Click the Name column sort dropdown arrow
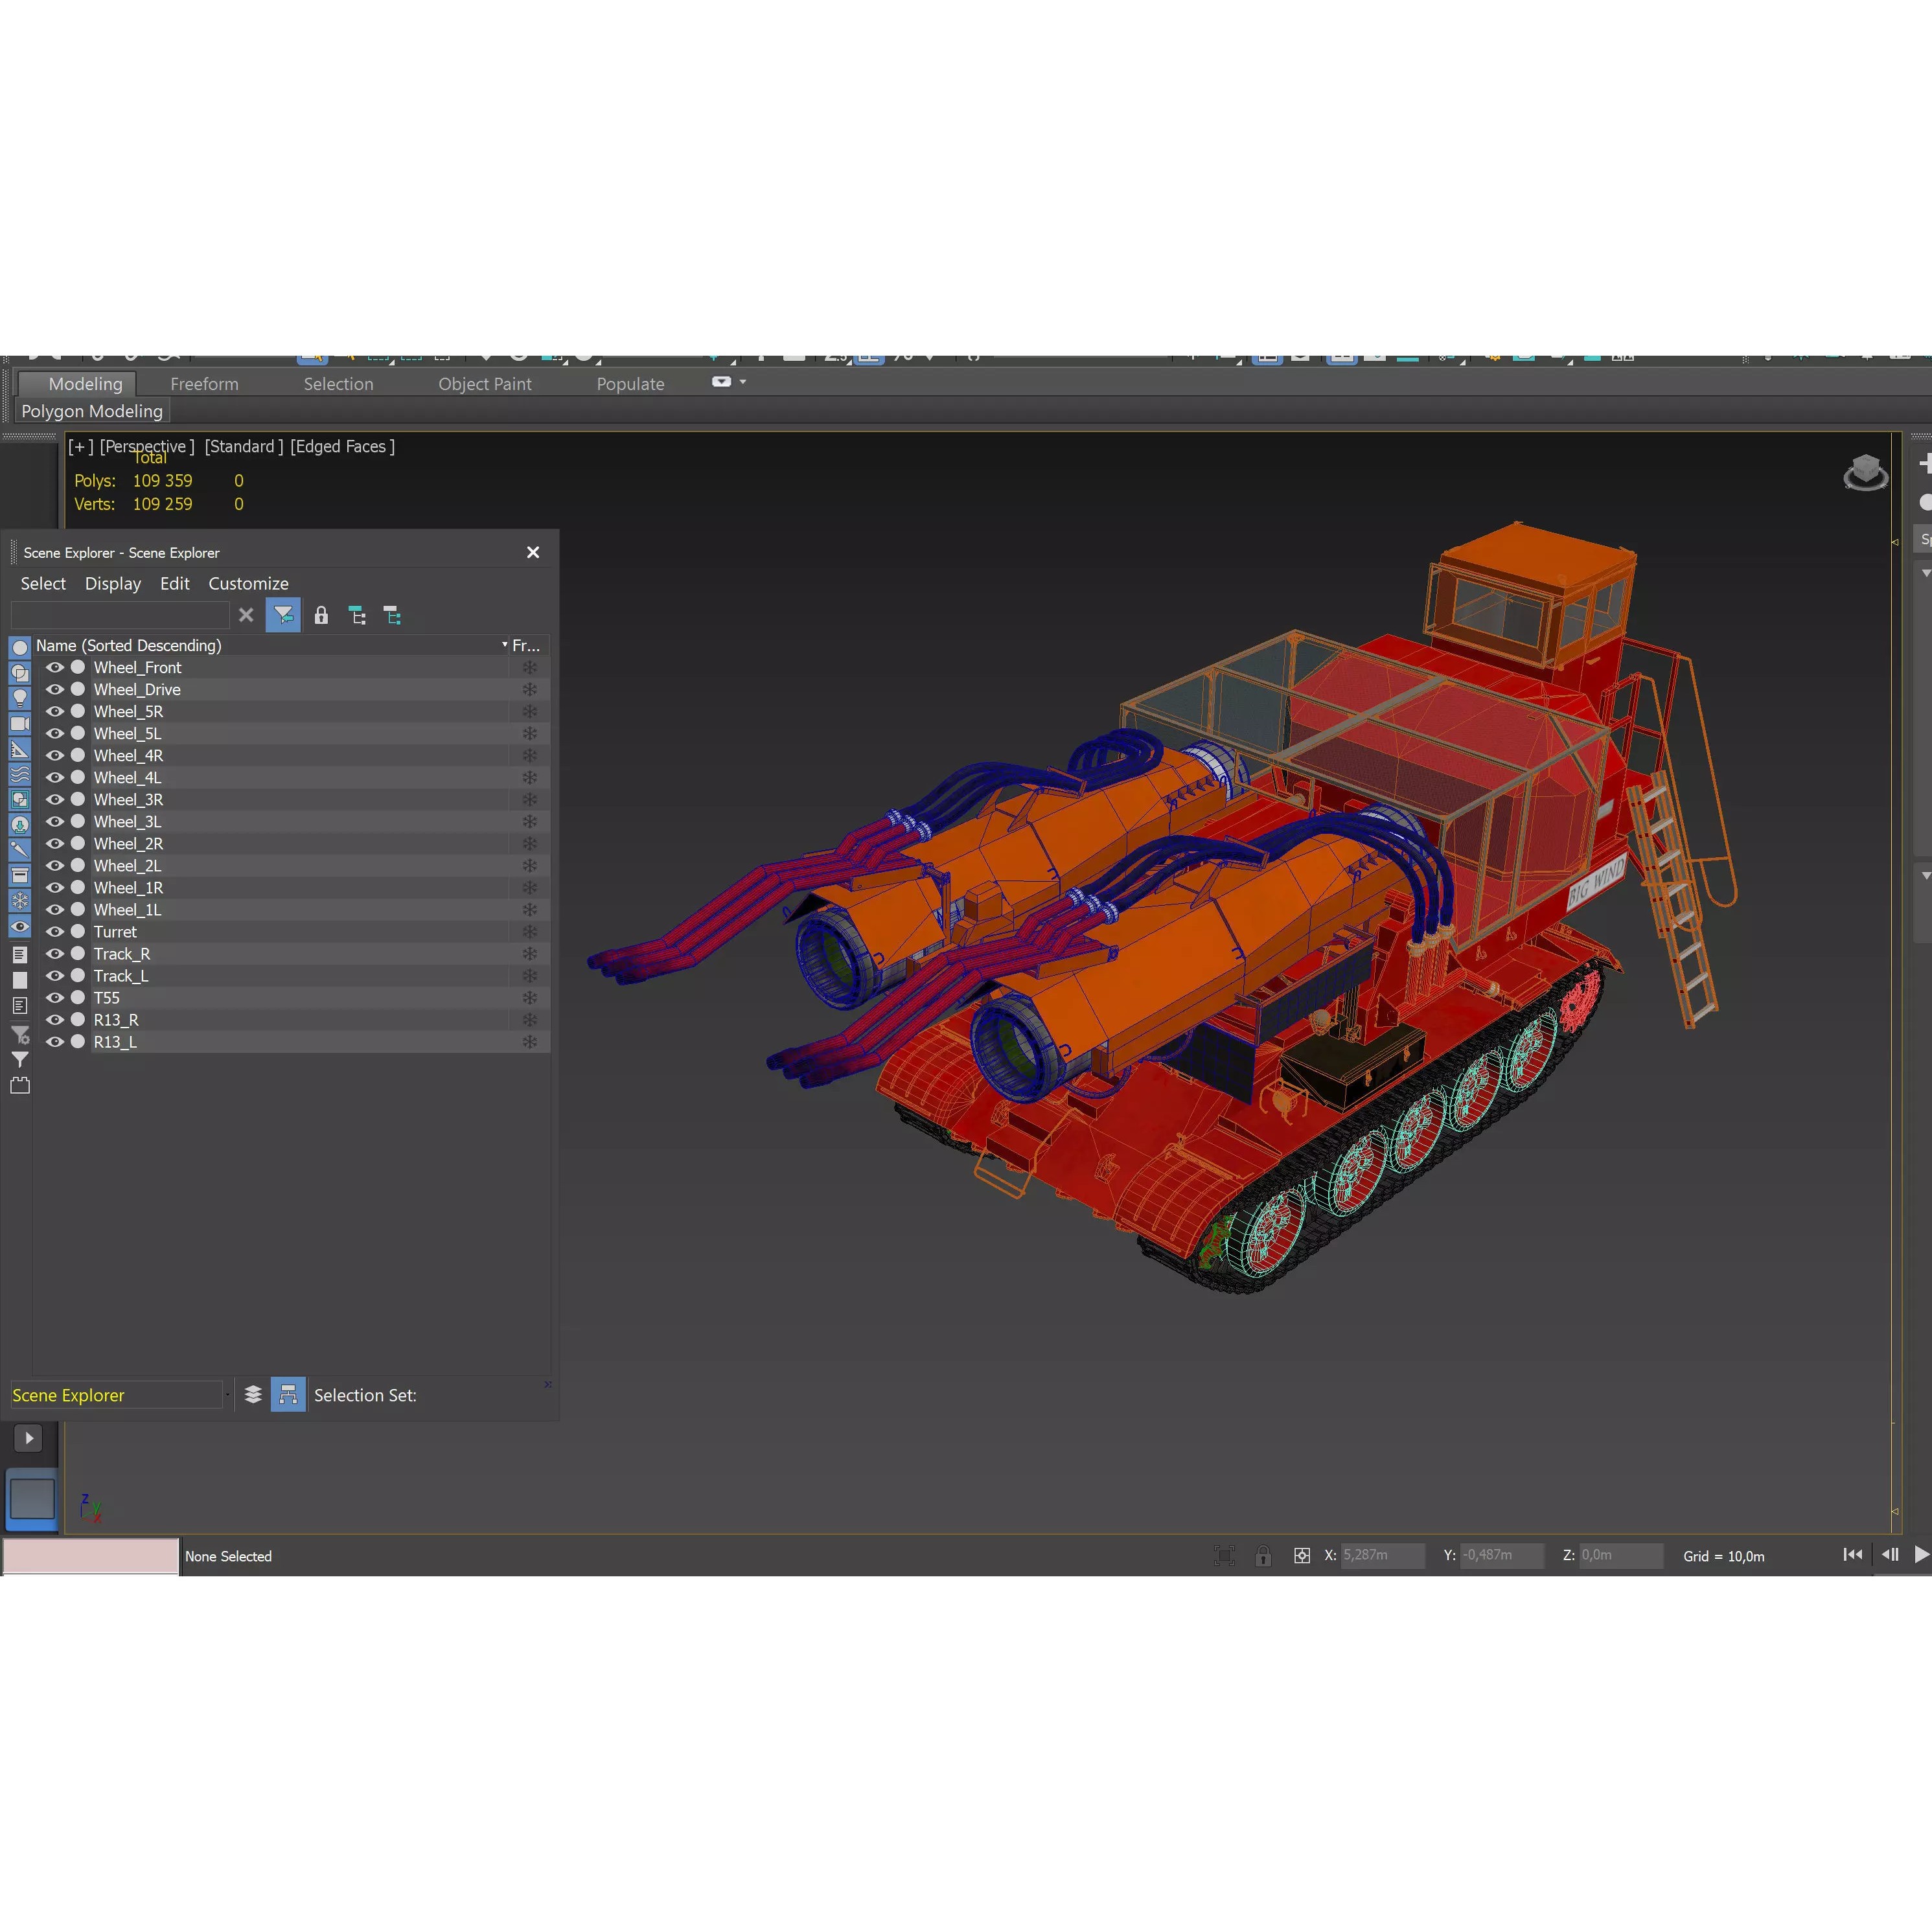 tap(504, 645)
